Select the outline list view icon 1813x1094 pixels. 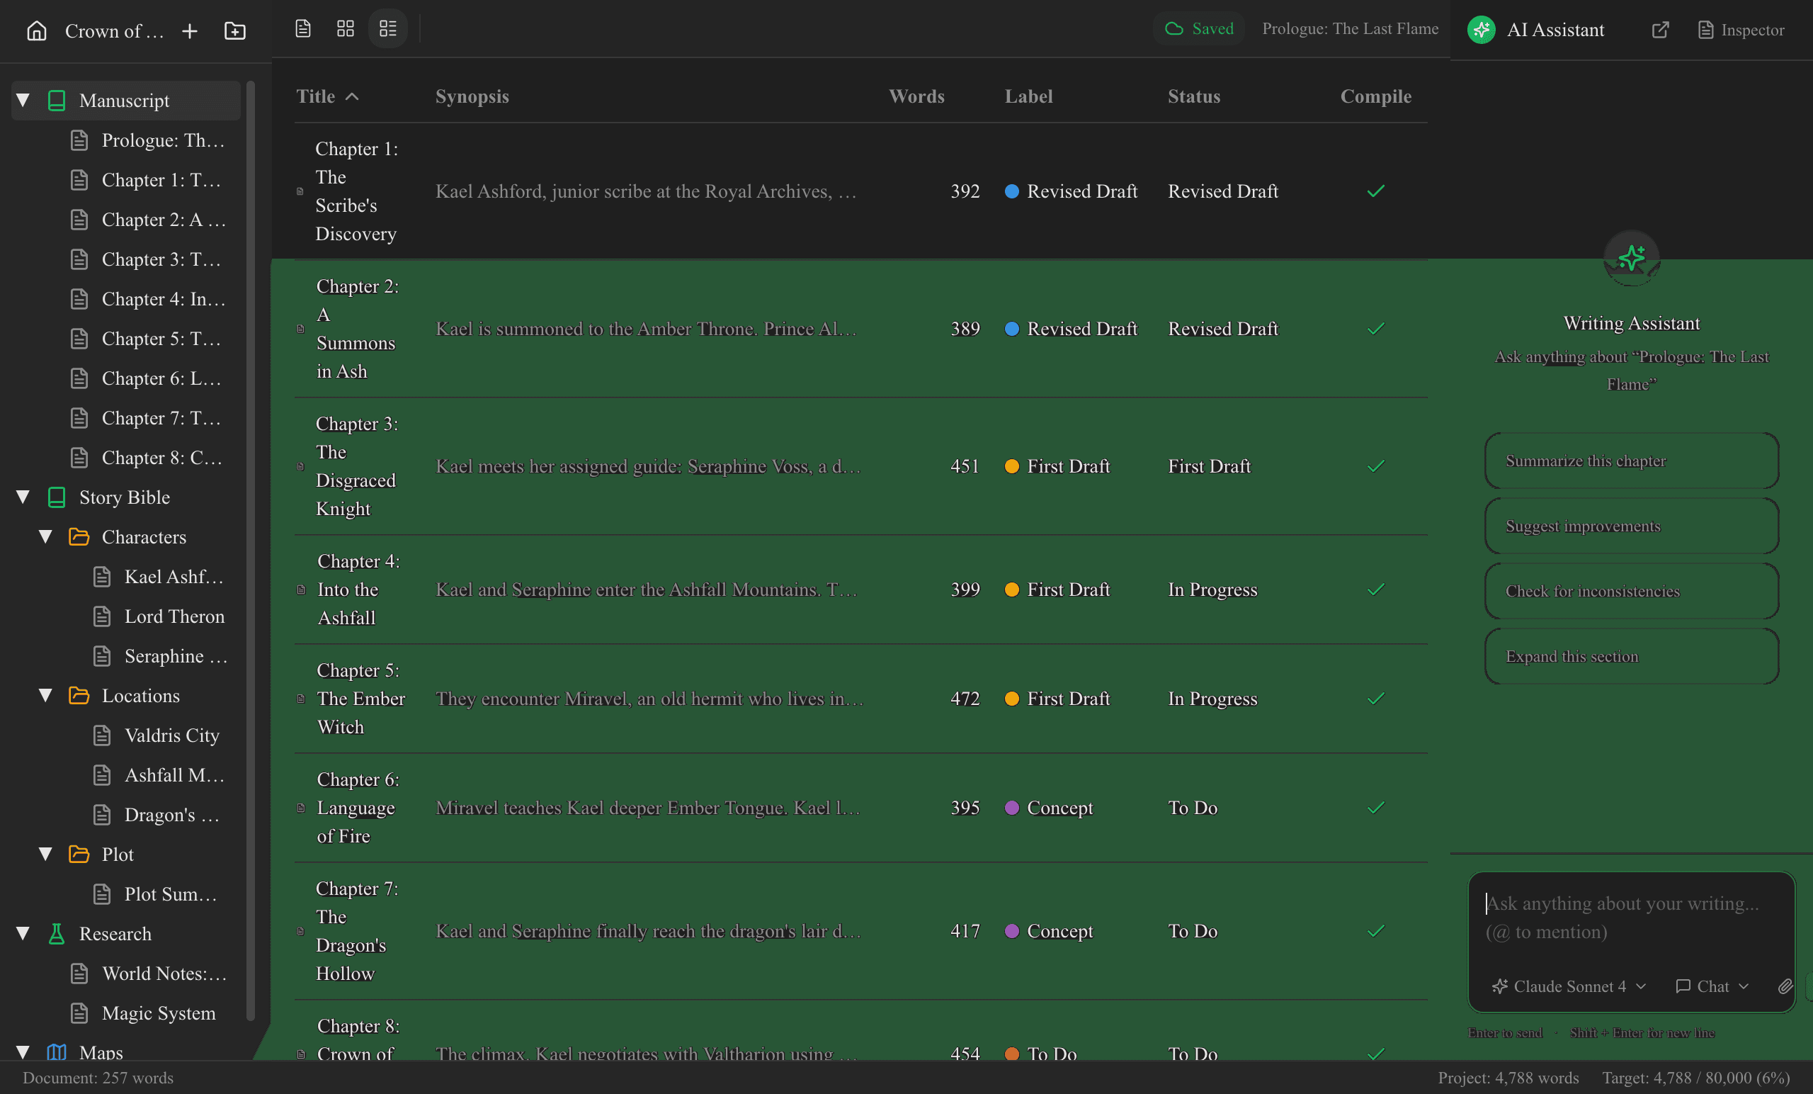coord(388,29)
